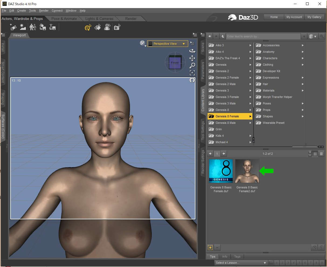Switch to list view of results
This screenshot has height=267, width=327.
(x=321, y=154)
